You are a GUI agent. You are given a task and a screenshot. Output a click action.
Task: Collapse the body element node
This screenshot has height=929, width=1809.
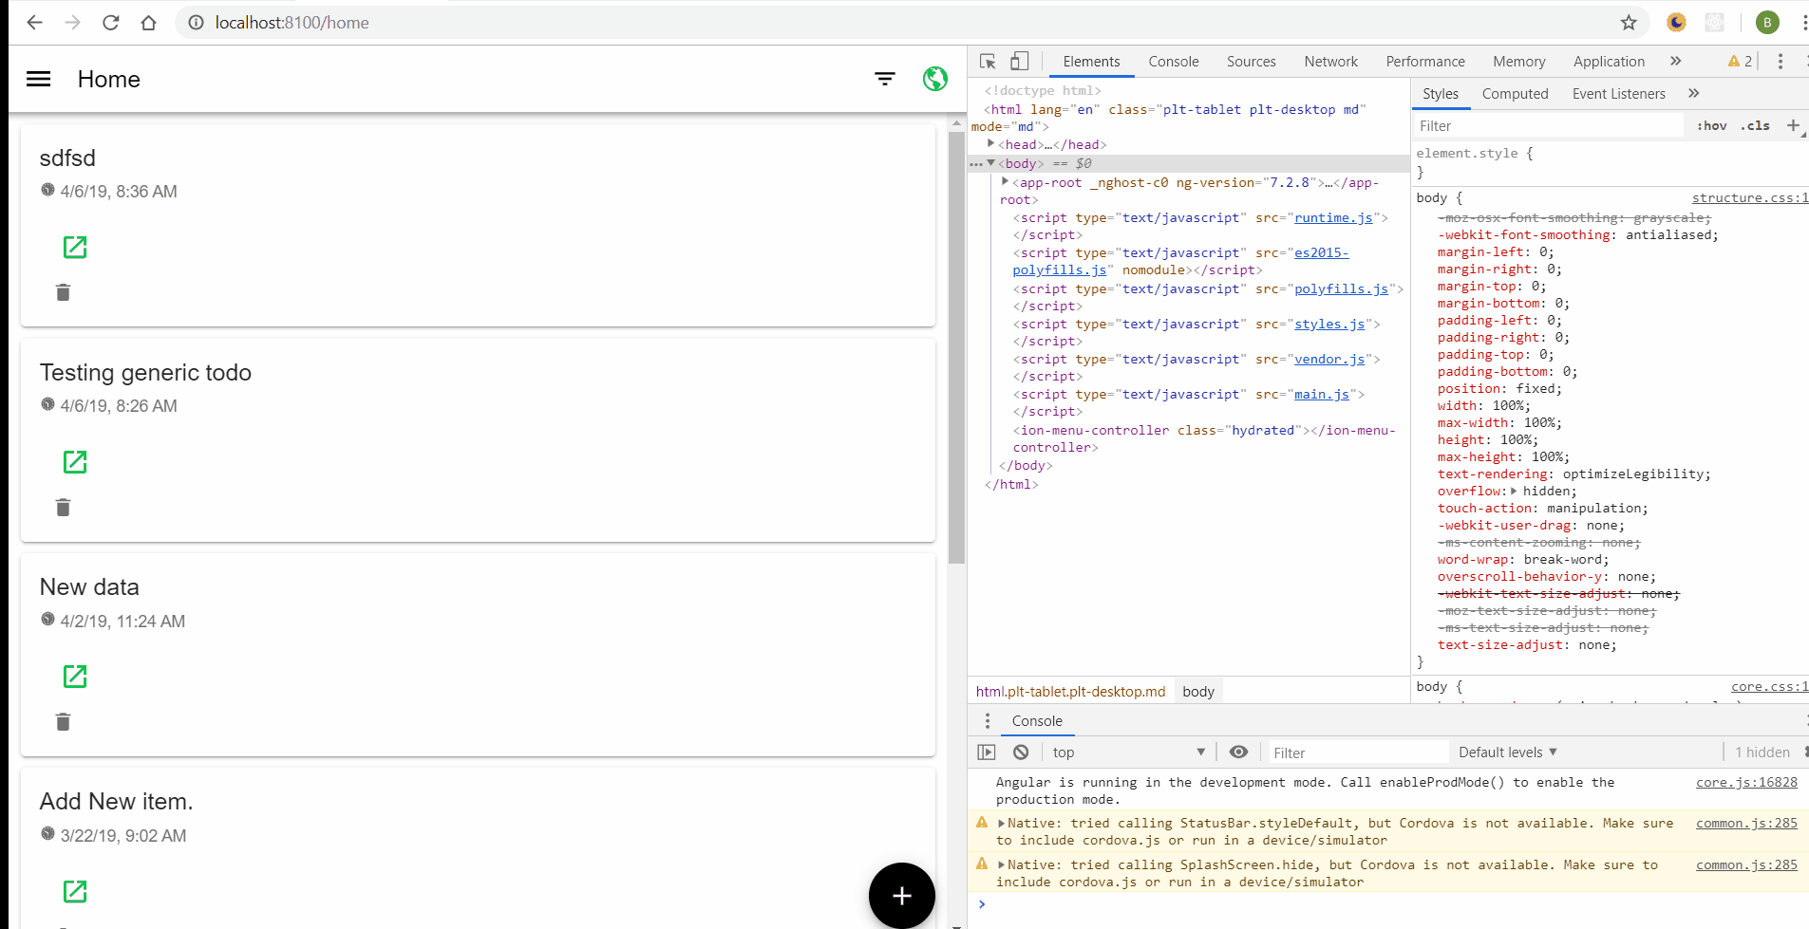[x=990, y=163]
